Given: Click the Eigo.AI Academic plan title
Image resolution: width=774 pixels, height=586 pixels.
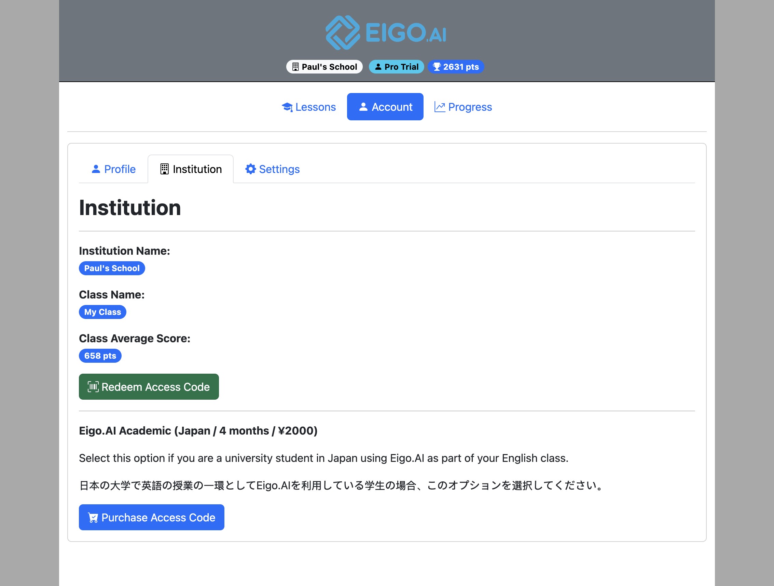Looking at the screenshot, I should pos(198,431).
